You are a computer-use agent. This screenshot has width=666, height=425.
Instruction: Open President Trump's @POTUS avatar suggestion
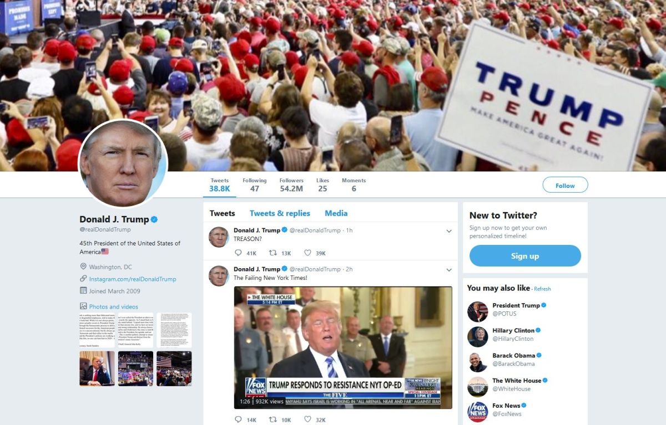click(x=477, y=311)
